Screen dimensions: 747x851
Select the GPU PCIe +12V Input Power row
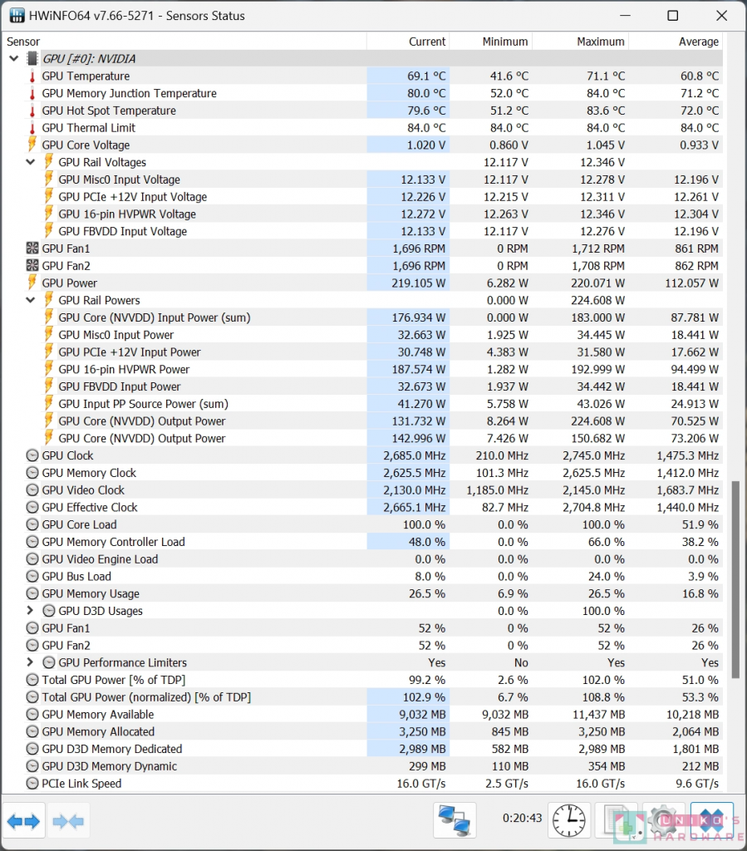tap(363, 352)
